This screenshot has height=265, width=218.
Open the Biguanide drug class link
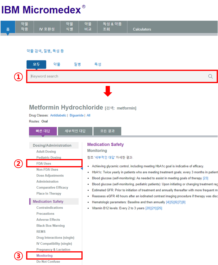(76, 115)
